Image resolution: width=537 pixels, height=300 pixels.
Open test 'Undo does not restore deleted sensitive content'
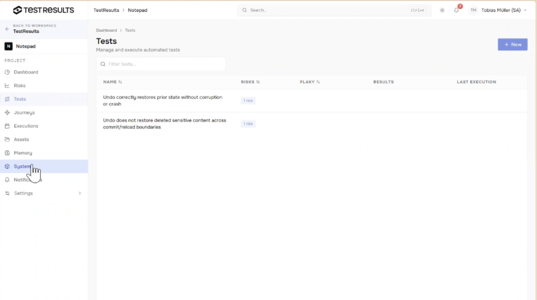(165, 124)
